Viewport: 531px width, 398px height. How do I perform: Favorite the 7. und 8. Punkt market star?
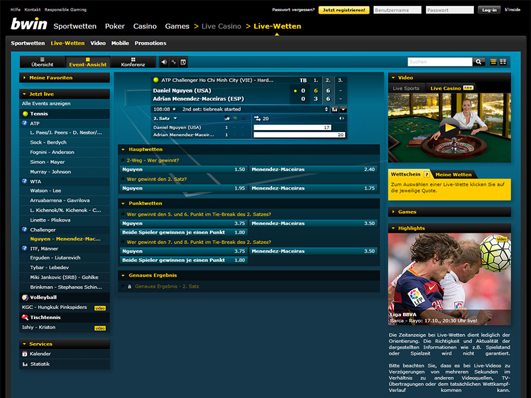(x=123, y=242)
